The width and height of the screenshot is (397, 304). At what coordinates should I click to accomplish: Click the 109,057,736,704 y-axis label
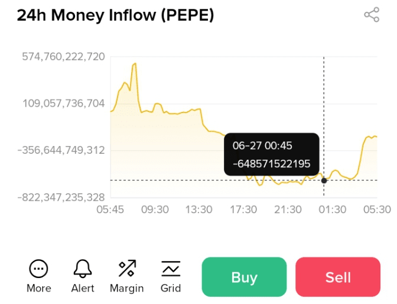[63, 104]
